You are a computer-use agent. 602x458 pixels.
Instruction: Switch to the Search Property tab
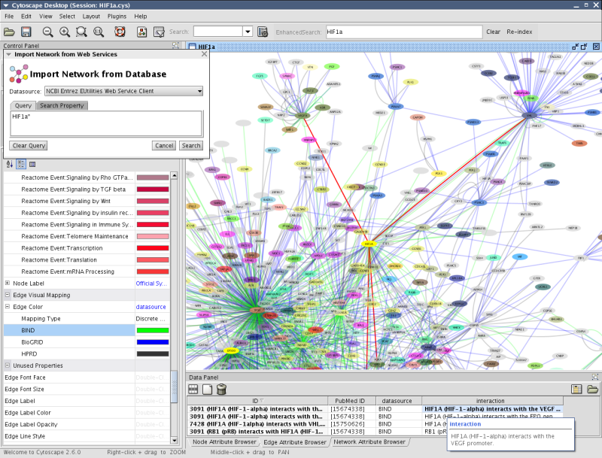click(x=62, y=105)
